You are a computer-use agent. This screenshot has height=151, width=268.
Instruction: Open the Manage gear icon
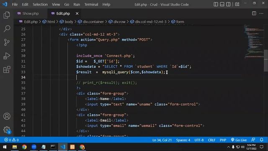point(7,130)
